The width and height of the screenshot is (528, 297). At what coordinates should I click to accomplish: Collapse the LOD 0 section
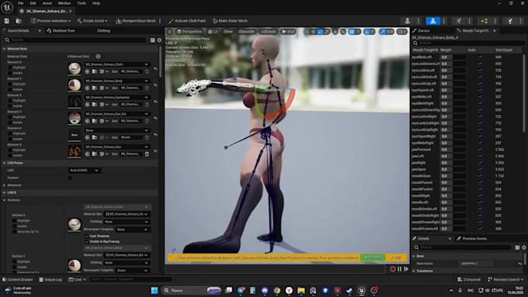click(5, 193)
